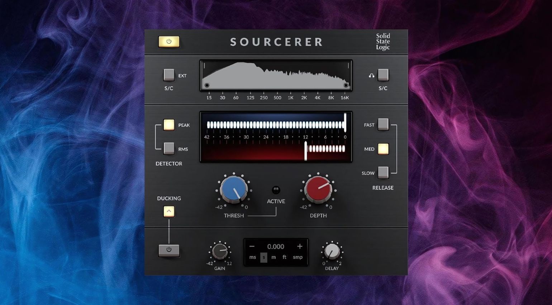Choose FAST release setting
Image resolution: width=552 pixels, height=305 pixels.
point(383,125)
